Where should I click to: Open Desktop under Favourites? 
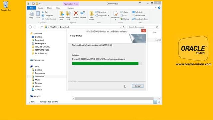[x=37, y=37]
